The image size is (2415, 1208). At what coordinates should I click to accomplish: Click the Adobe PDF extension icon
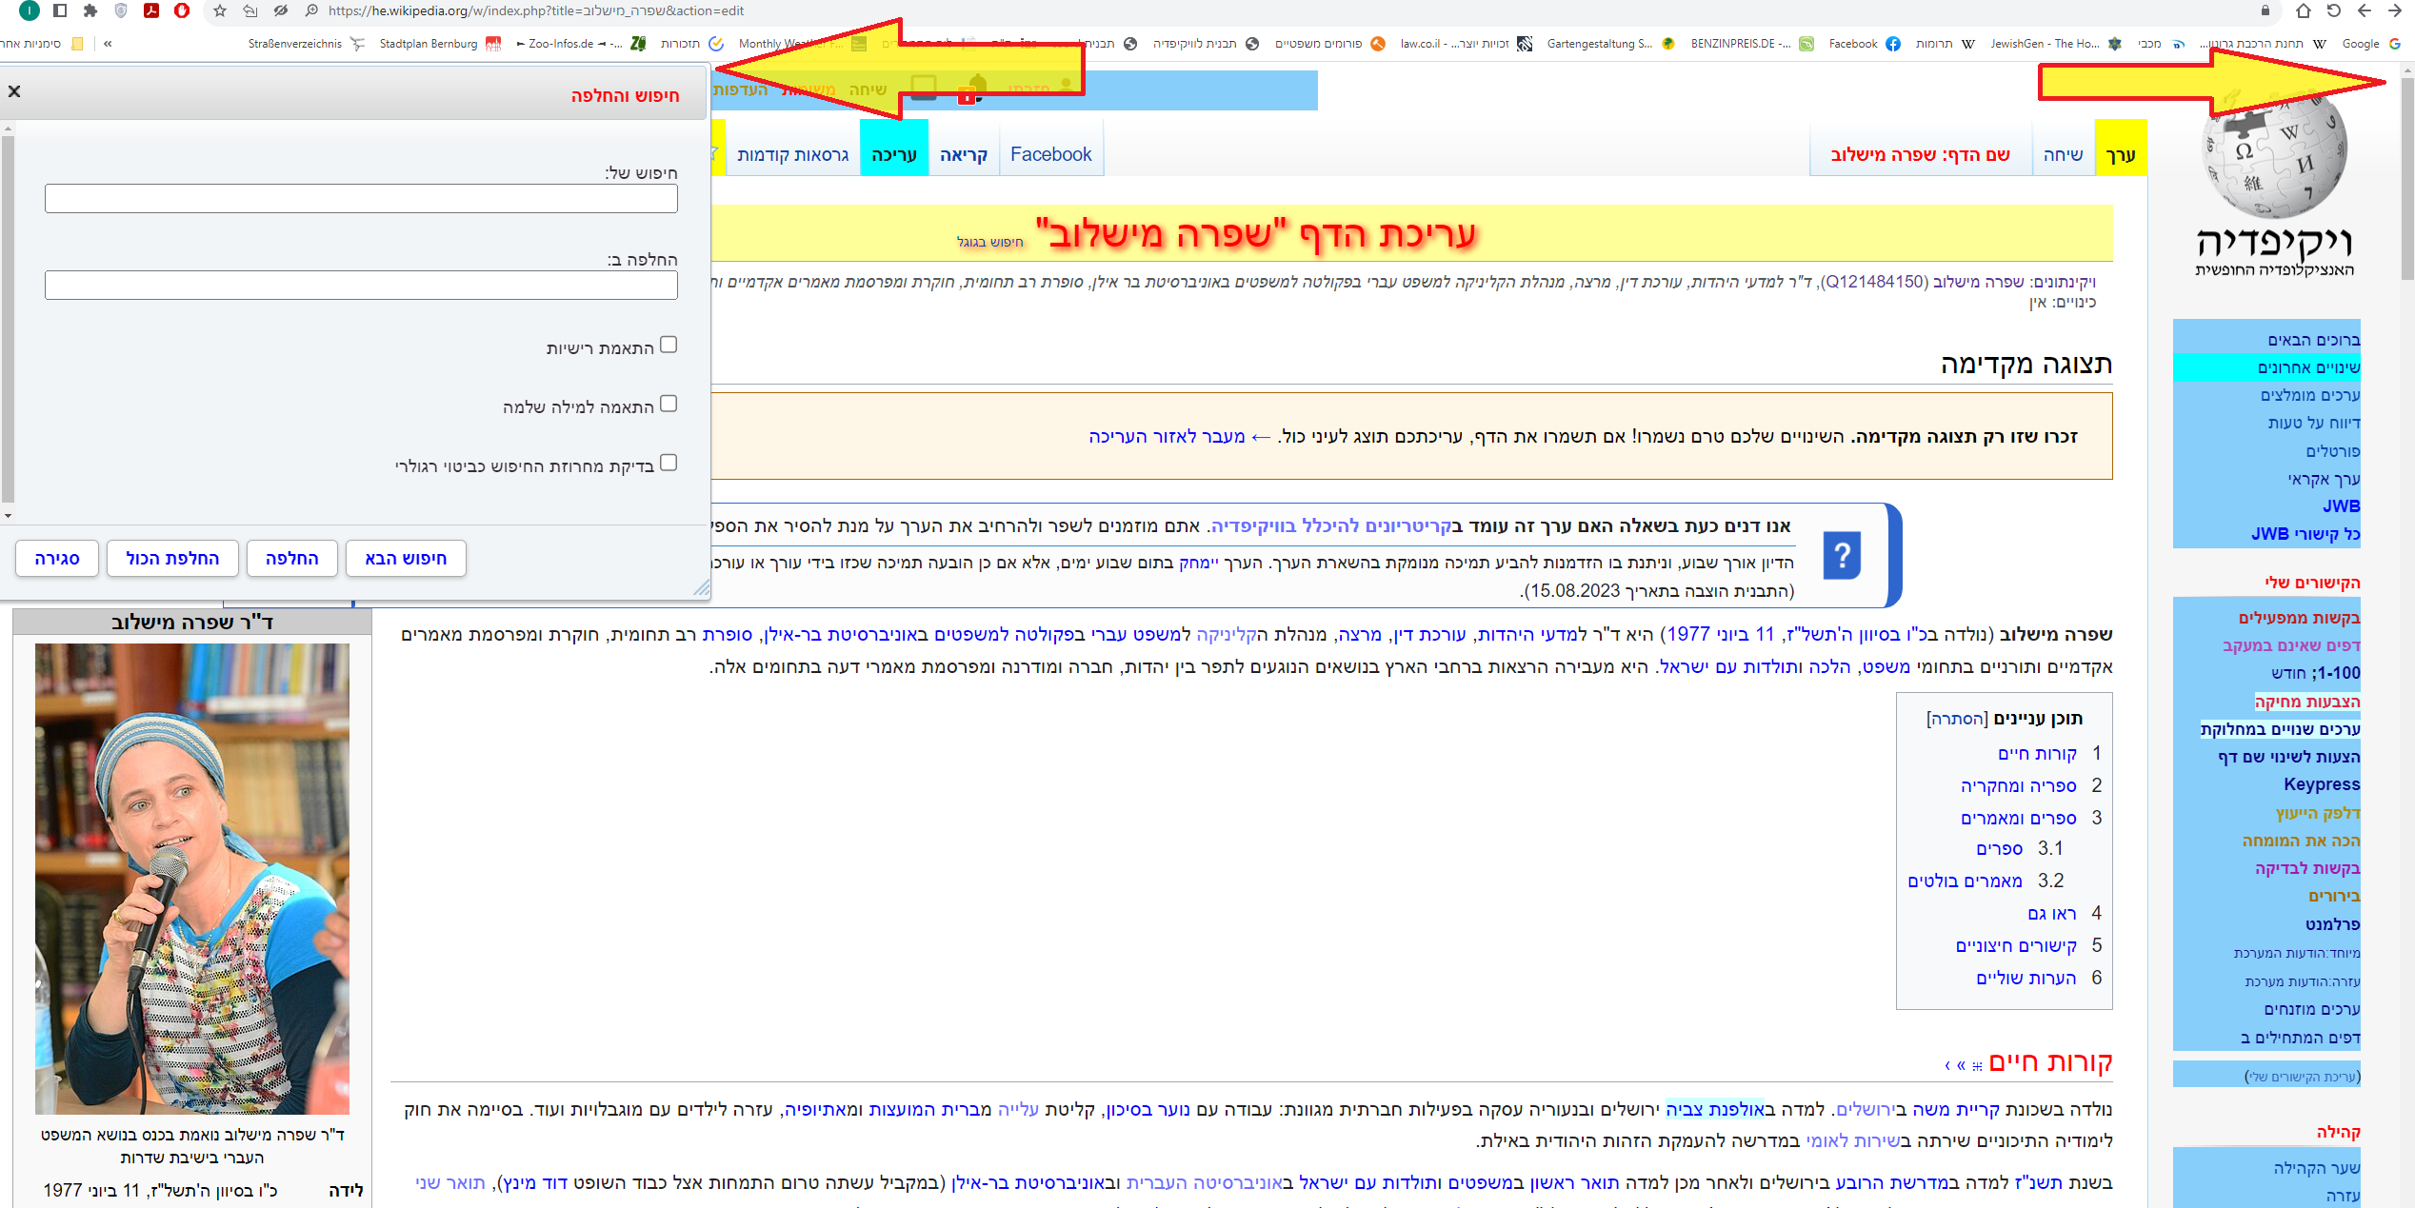151,10
